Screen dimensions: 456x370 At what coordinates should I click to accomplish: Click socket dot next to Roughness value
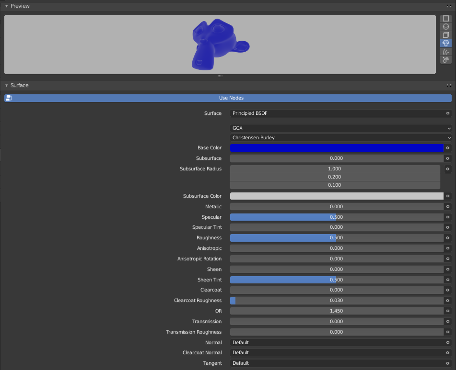(x=447, y=238)
